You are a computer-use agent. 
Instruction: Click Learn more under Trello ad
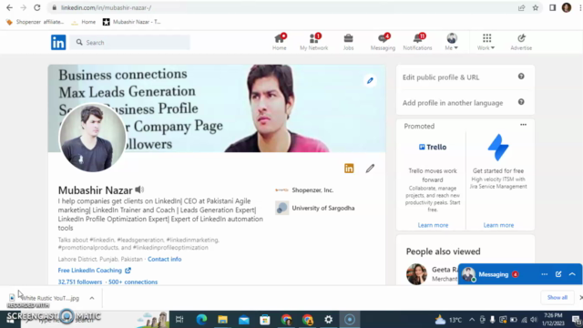[433, 225]
